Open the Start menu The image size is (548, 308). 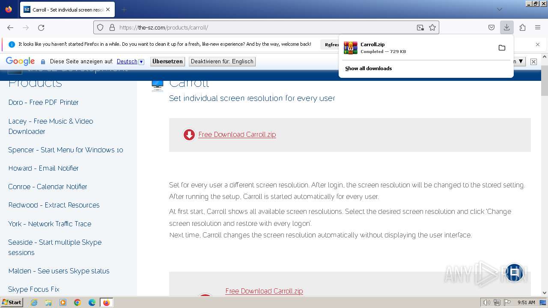[12, 302]
